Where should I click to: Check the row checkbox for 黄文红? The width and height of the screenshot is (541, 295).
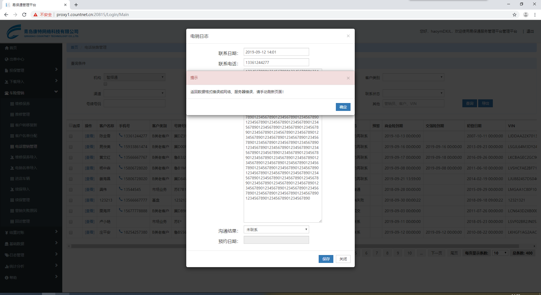pyautogui.click(x=71, y=158)
